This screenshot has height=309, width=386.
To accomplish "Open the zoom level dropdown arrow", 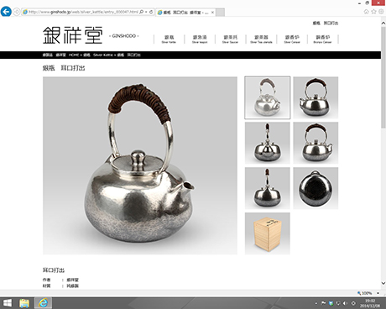I will [x=378, y=293].
